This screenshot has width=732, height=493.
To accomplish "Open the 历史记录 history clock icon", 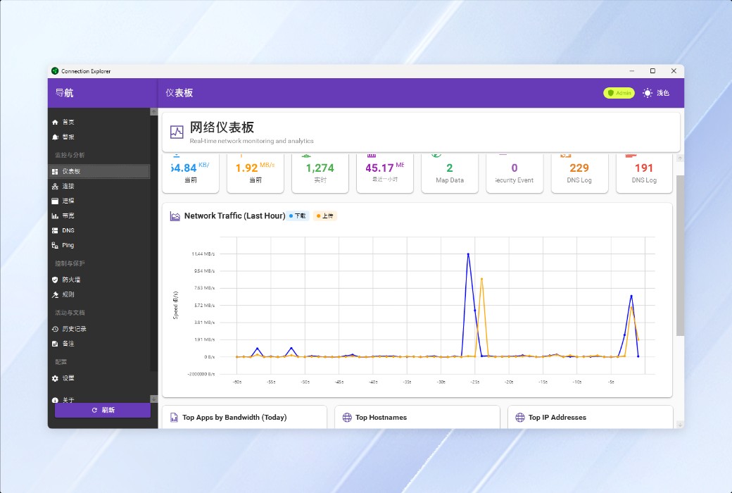I will pyautogui.click(x=55, y=329).
